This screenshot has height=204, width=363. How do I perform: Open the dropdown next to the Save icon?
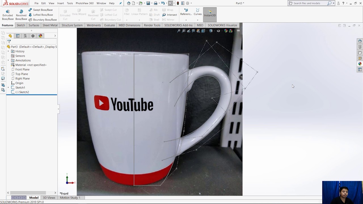(151, 3)
